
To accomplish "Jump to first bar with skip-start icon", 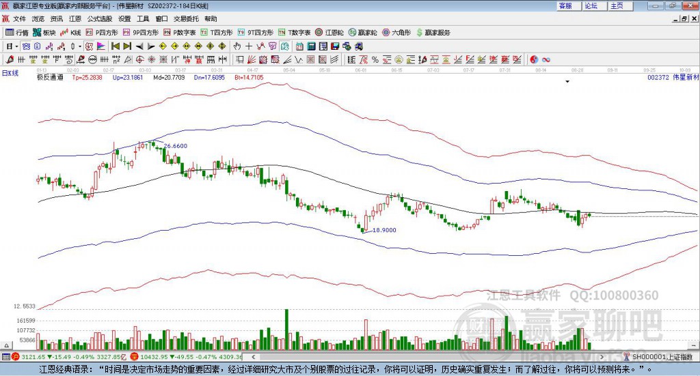I will 115,46.
